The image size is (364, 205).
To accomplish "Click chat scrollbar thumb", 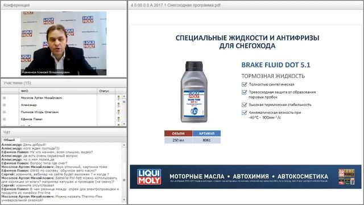I will pos(124,180).
